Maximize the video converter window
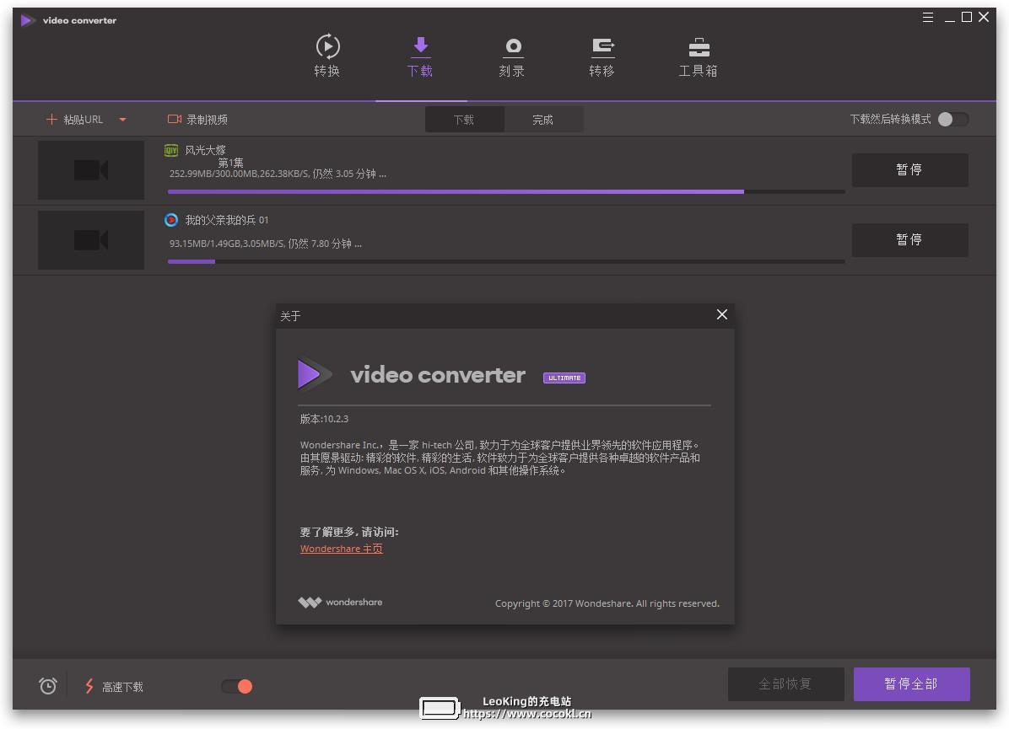Image resolution: width=1009 pixels, height=729 pixels. pos(967,18)
